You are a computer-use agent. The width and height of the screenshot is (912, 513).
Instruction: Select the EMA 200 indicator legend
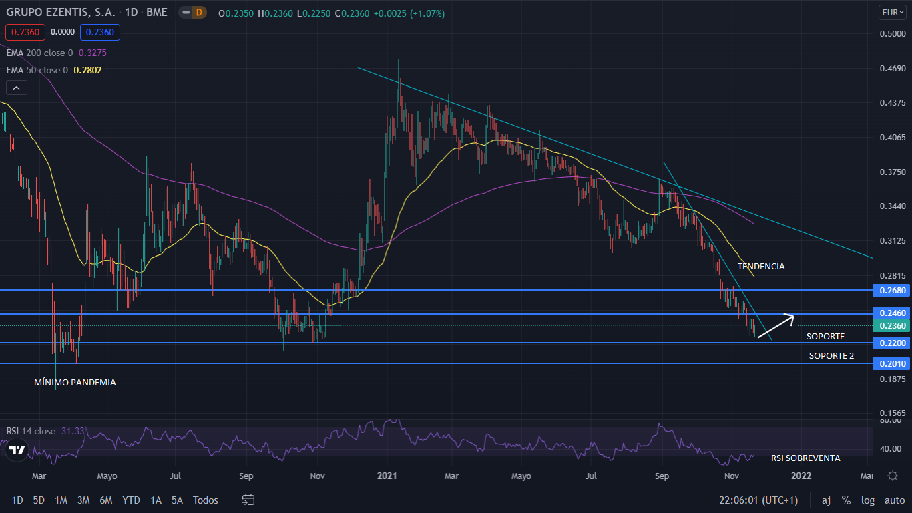tap(56, 53)
